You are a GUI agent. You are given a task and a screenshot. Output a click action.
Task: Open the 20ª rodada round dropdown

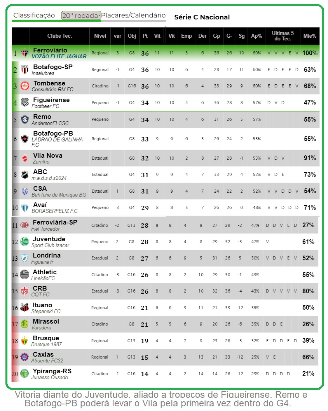pos(81,16)
